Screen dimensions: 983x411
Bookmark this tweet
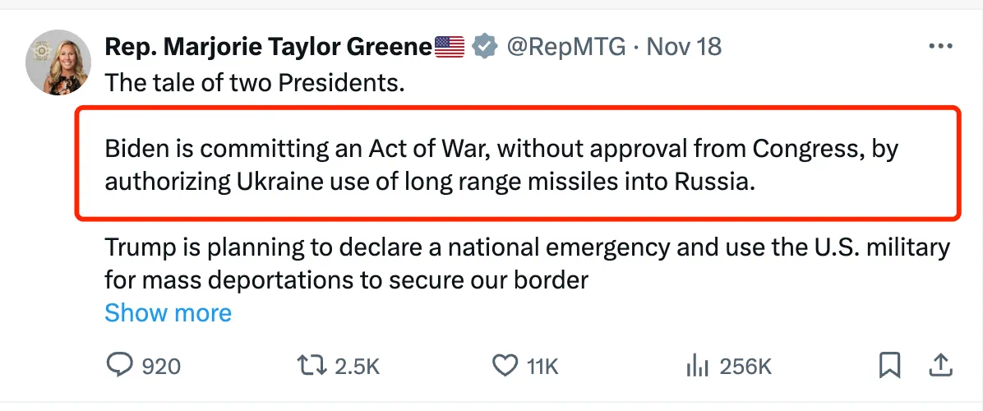click(x=889, y=366)
